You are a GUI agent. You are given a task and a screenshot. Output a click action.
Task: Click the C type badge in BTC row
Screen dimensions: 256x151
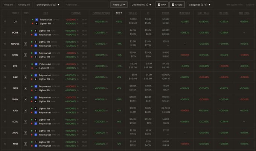tap(25, 66)
